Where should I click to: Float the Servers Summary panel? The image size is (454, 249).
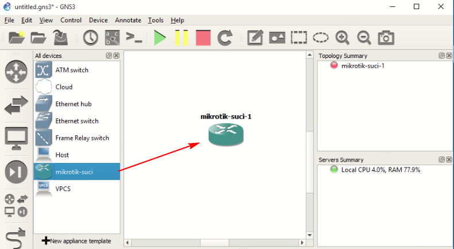(441, 159)
